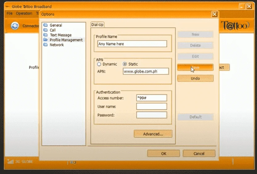Click the Profile Name input field
The image size is (257, 174).
click(x=132, y=44)
